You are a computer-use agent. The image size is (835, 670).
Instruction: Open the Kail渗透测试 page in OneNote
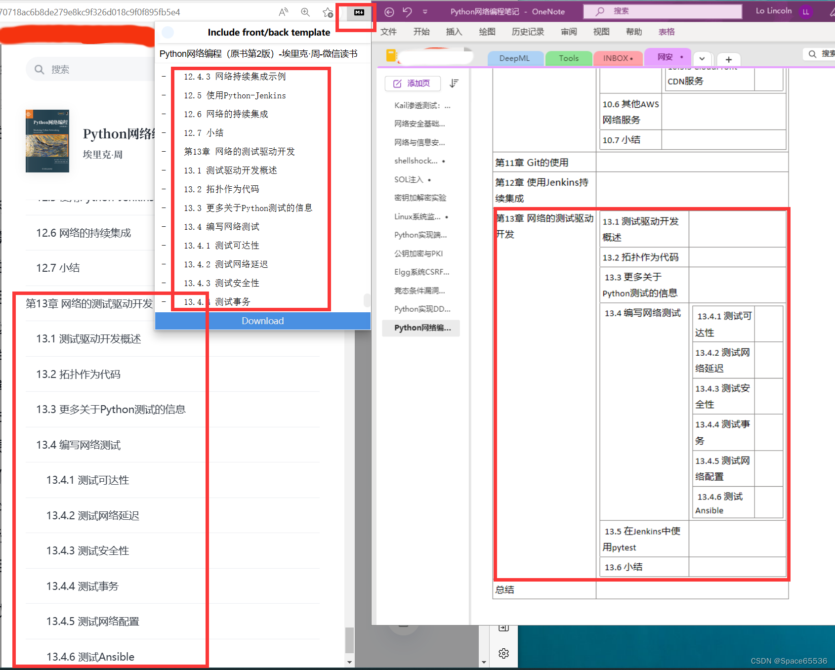[422, 105]
